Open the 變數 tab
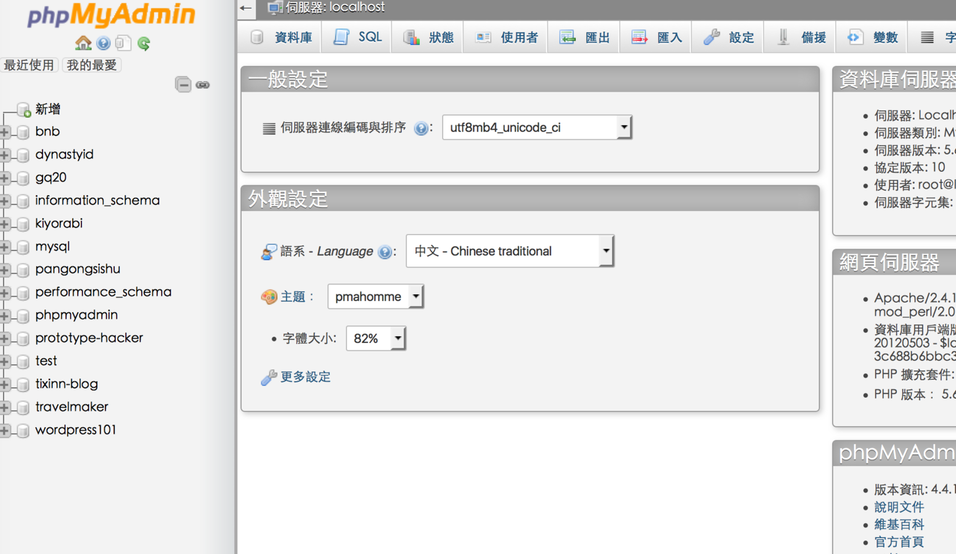Viewport: 956px width, 554px height. tap(873, 38)
